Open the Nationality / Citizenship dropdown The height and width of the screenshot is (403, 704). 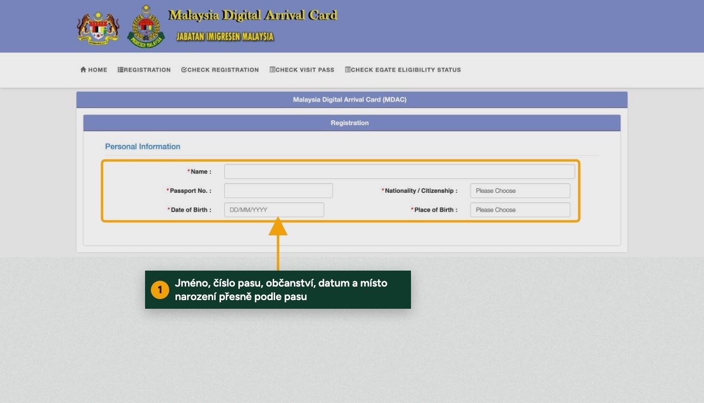[x=520, y=190]
